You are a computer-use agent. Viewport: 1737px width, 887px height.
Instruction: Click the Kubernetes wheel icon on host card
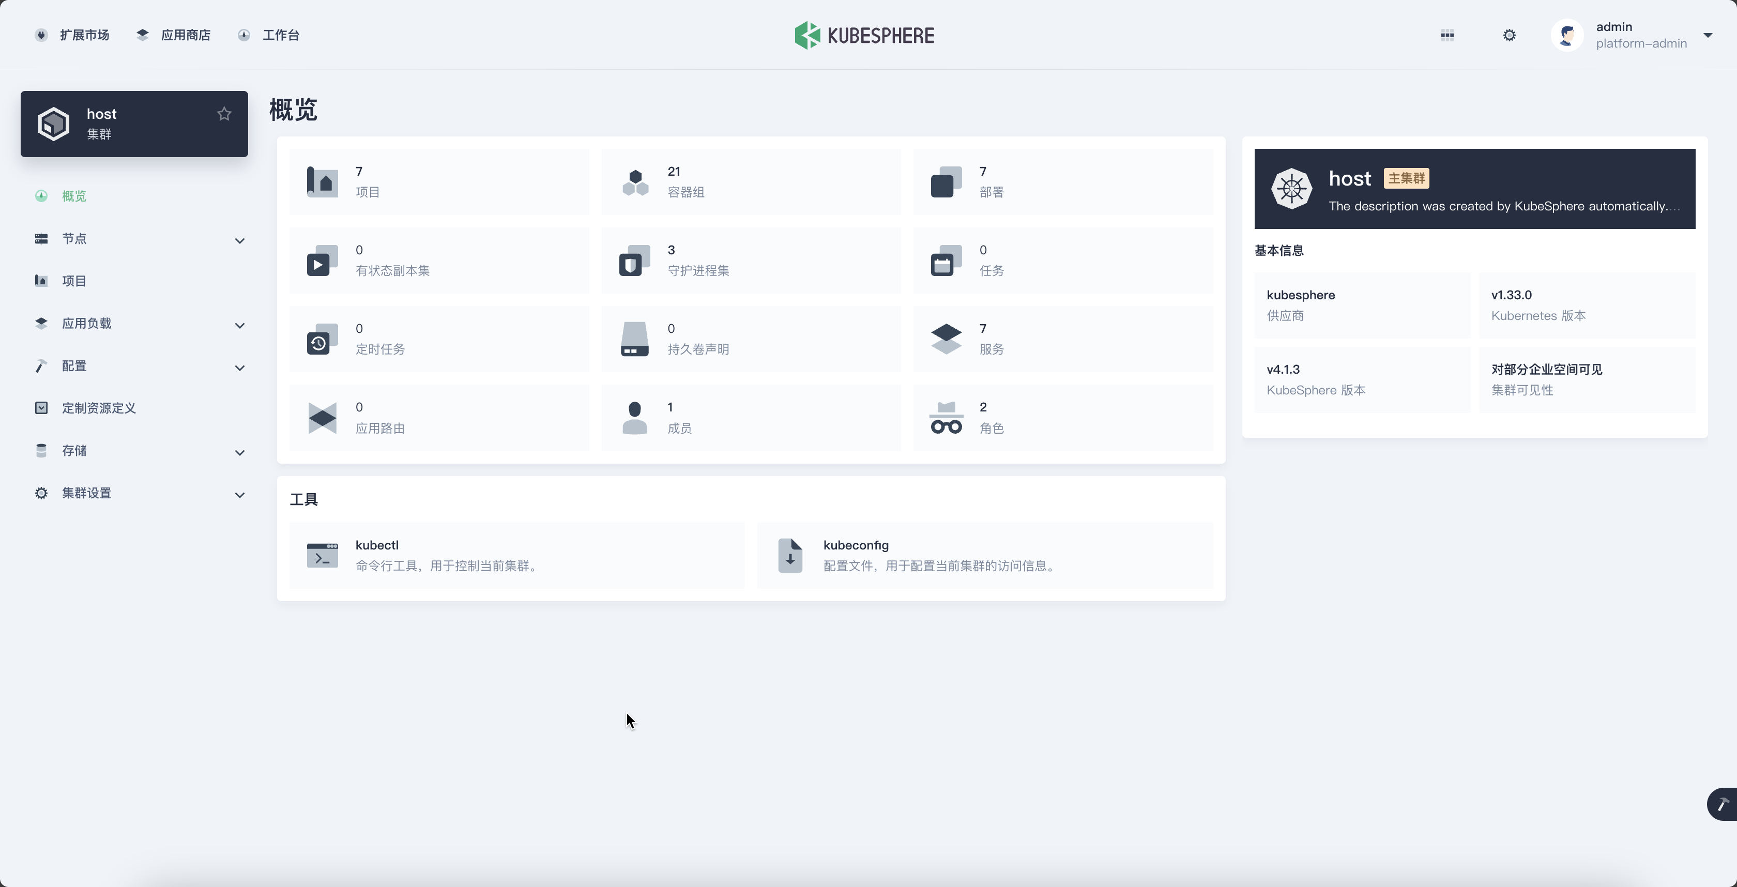[1291, 189]
